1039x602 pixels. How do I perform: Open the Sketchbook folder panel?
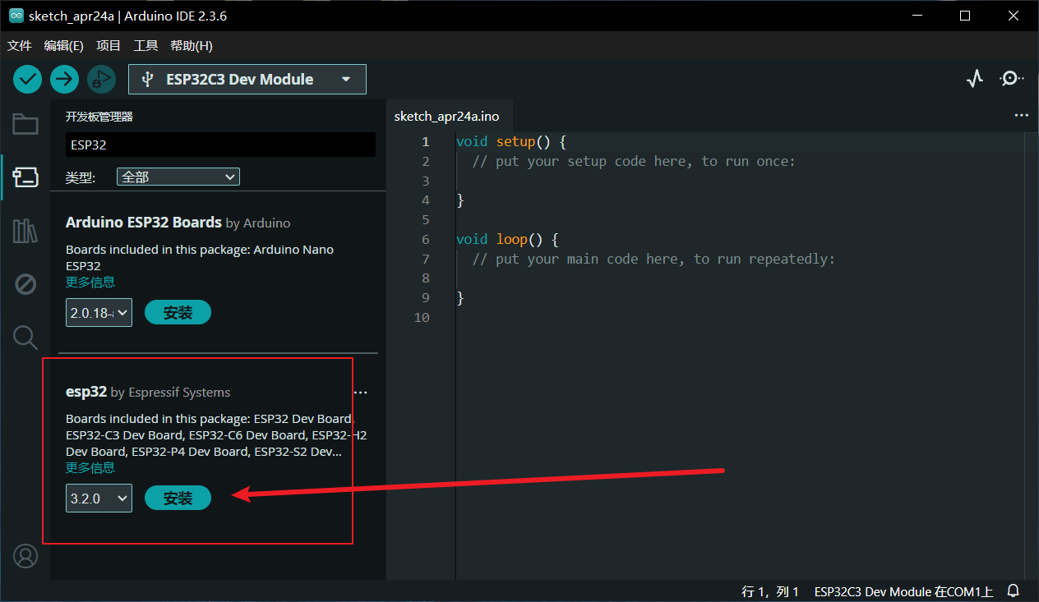tap(25, 124)
